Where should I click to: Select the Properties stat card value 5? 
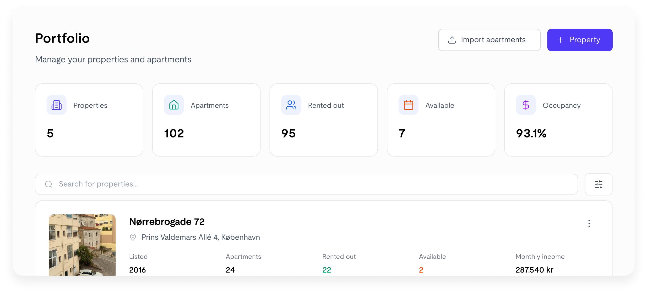(x=50, y=134)
